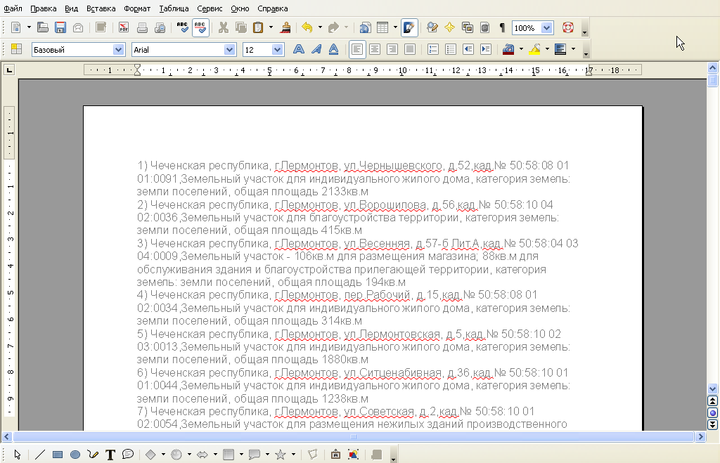Image resolution: width=720 pixels, height=463 pixels.
Task: Select the Line drawing tool
Action: 40,455
